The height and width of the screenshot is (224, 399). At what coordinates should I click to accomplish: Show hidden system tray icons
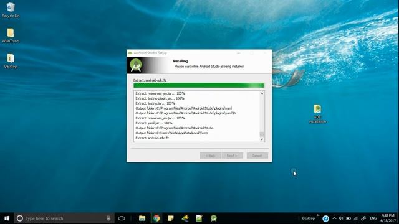(x=334, y=218)
